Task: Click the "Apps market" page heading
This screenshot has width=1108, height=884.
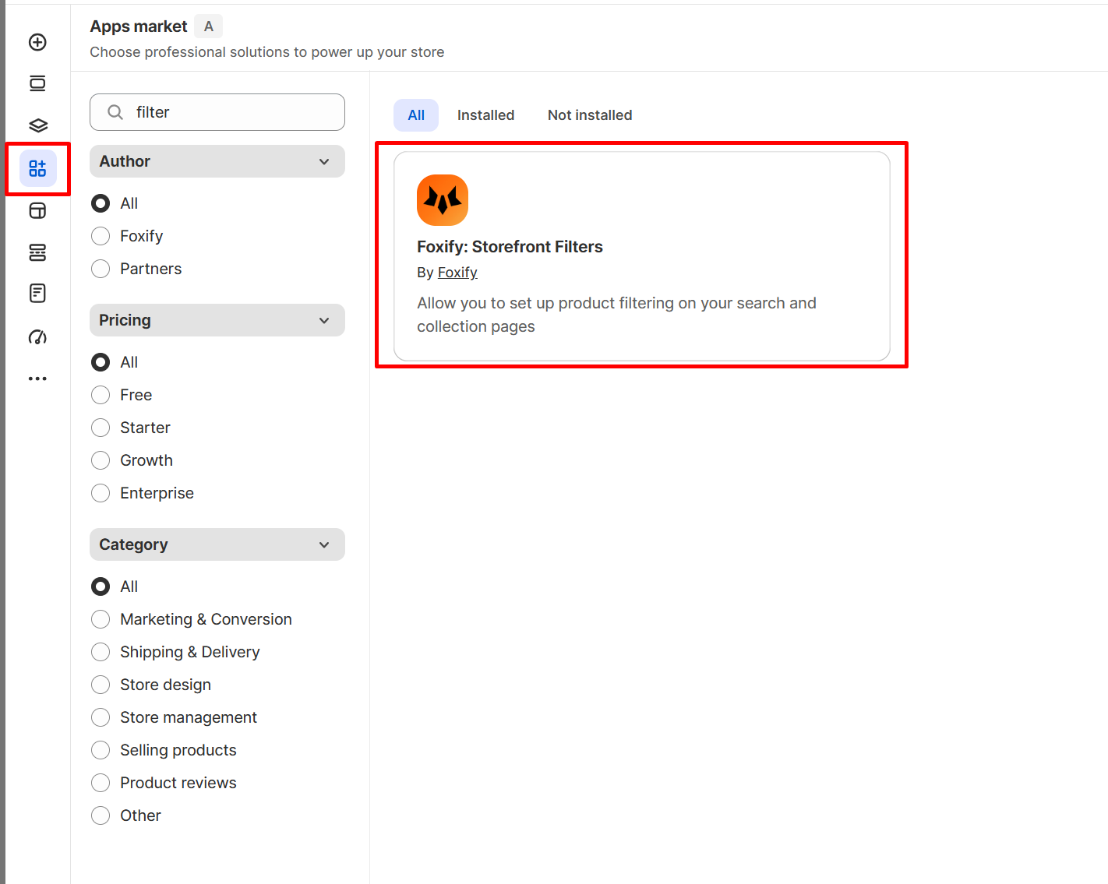Action: click(139, 26)
